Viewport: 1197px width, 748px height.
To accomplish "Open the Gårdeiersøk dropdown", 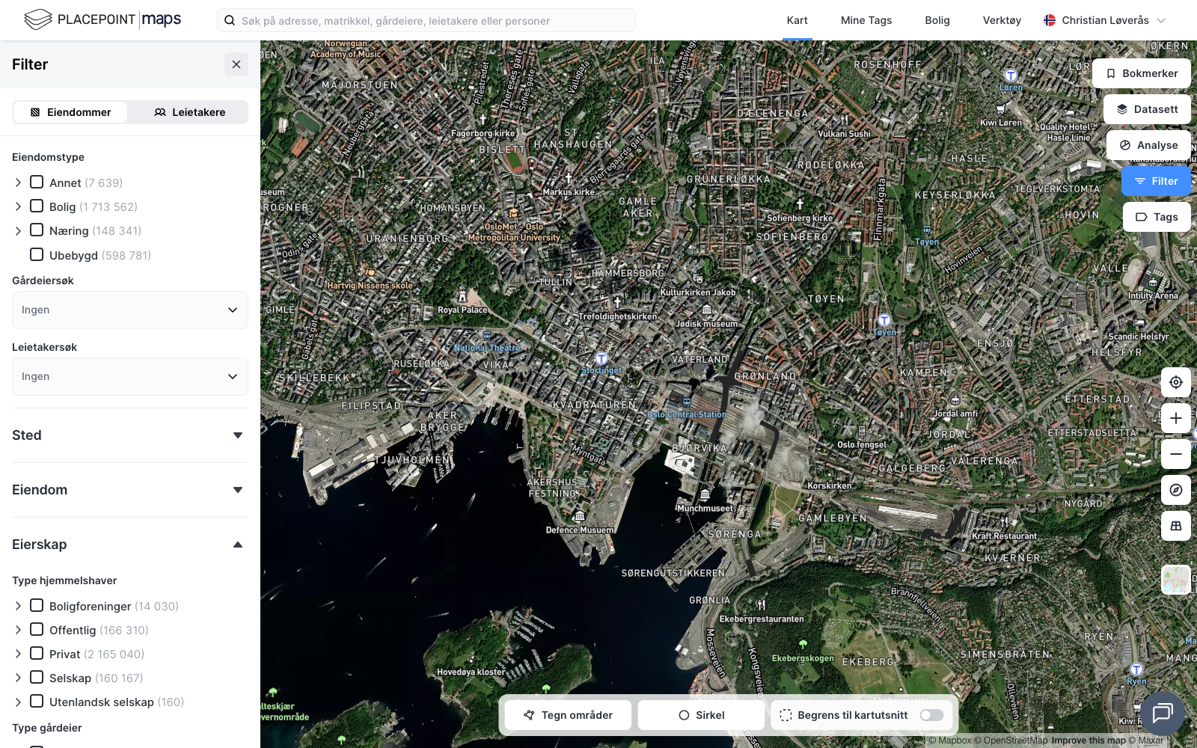I will pyautogui.click(x=130, y=310).
